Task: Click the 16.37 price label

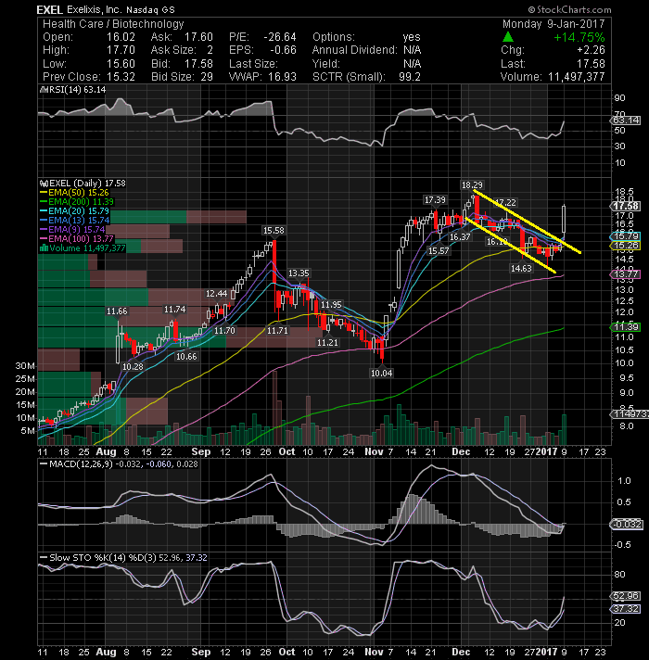Action: tap(460, 237)
